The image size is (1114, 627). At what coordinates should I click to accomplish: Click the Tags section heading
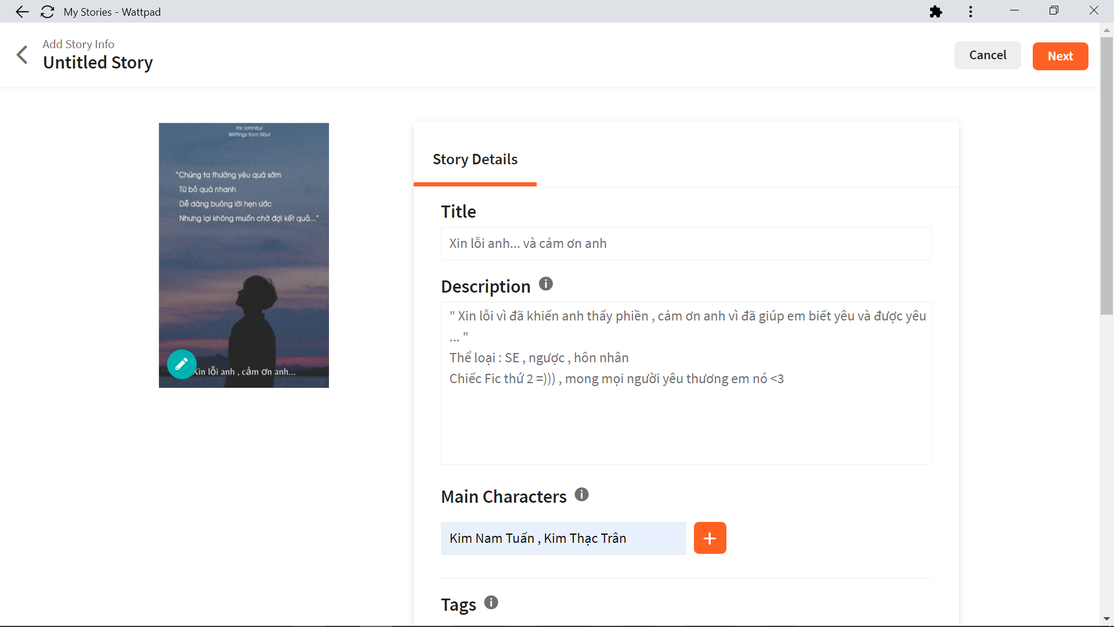pyautogui.click(x=458, y=605)
